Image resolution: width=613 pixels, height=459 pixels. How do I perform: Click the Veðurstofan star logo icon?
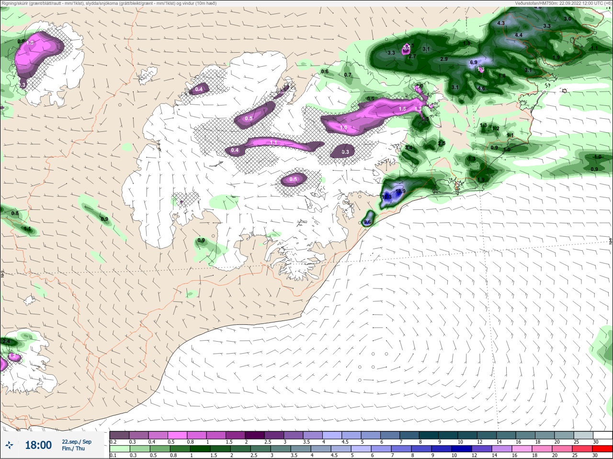click(x=9, y=445)
